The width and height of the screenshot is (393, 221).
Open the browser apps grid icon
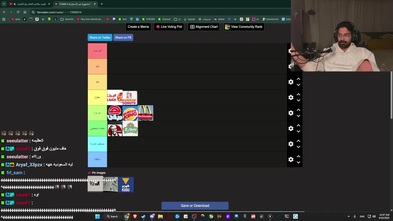(4, 19)
